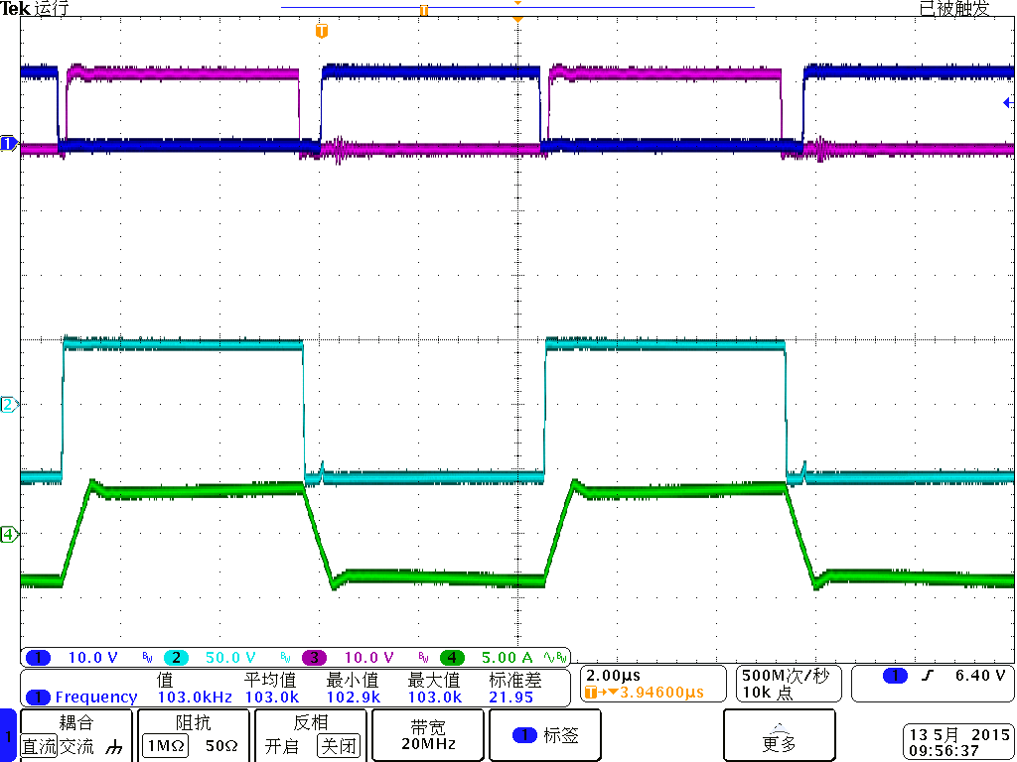Click the orange trigger position T marker
Viewport: 1017px width, 762px height.
(321, 31)
